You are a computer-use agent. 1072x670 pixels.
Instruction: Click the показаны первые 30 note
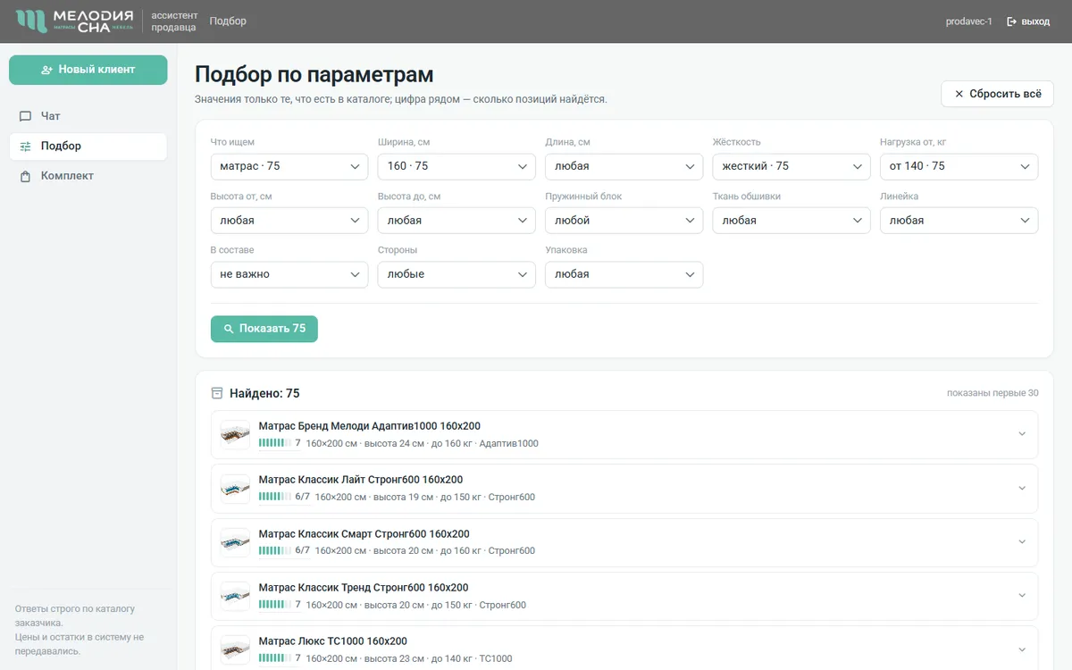(992, 393)
